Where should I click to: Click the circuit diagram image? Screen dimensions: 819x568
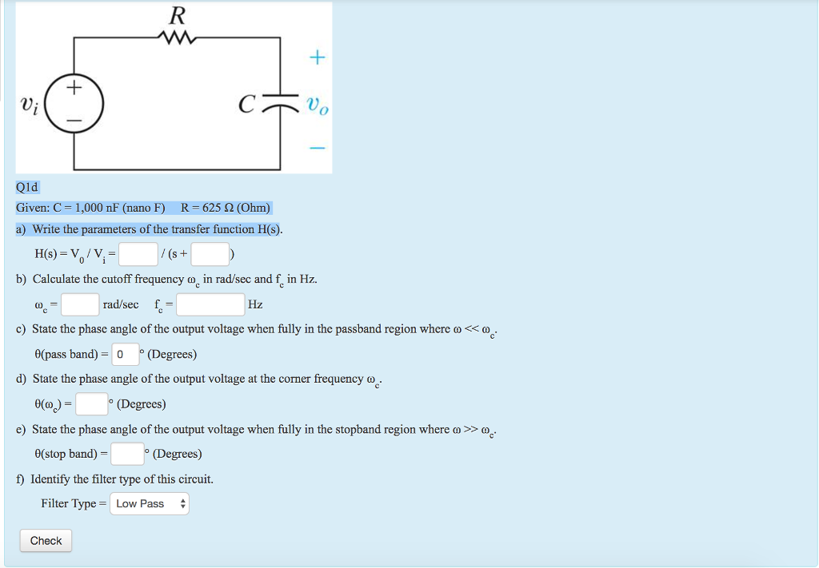[x=174, y=87]
